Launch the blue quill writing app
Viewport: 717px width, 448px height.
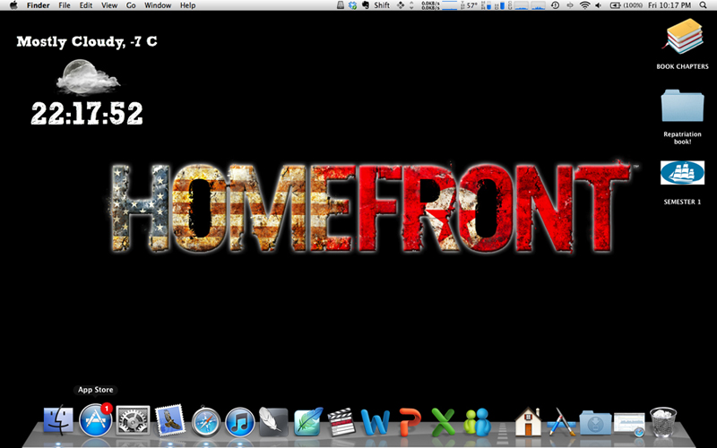click(308, 421)
